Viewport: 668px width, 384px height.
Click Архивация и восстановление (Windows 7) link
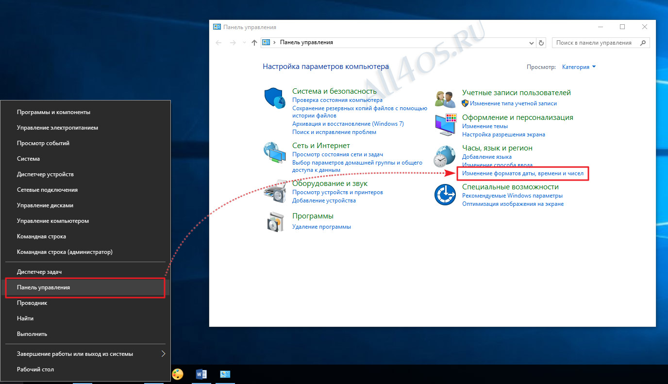pos(348,124)
